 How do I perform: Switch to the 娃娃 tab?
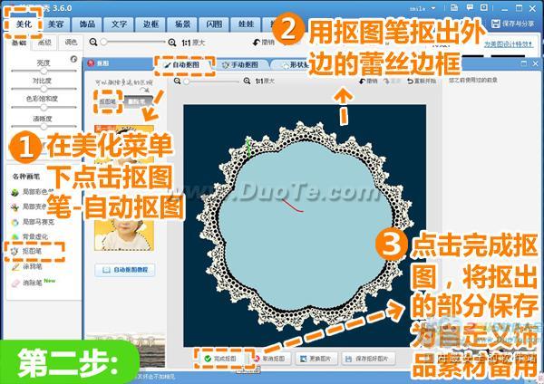coord(246,24)
